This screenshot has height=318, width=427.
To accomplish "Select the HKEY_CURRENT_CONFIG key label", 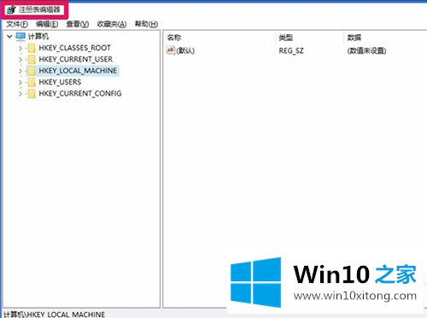I will click(x=80, y=93).
